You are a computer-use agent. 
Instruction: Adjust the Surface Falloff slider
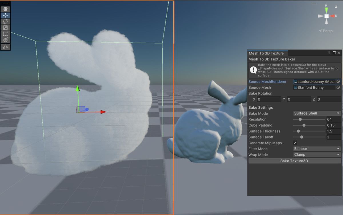click(309, 137)
